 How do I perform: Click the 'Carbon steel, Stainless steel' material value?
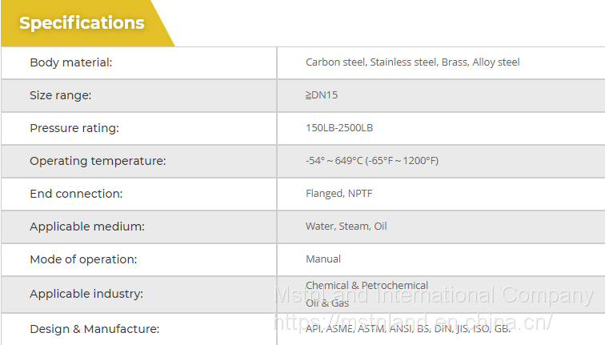click(x=412, y=62)
